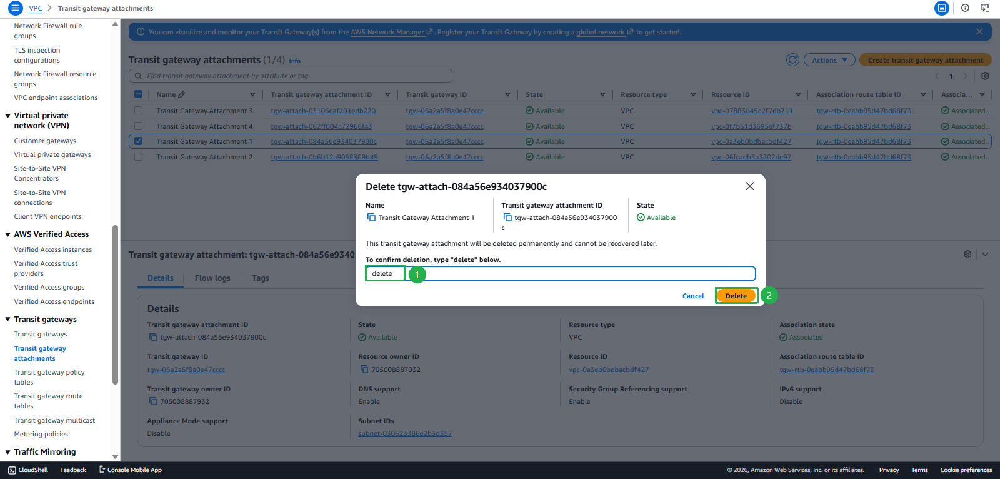
Task: Select Transit Gateway Attachment 3 checkbox
Action: 138,111
